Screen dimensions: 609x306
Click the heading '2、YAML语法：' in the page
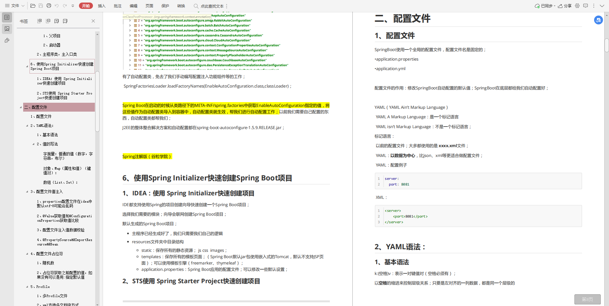pyautogui.click(x=400, y=247)
